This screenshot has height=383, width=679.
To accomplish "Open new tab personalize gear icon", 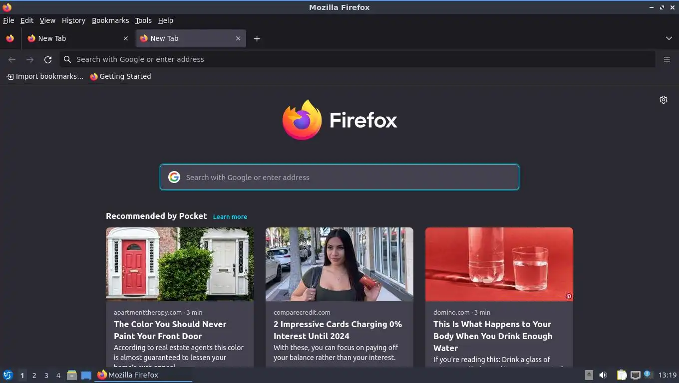I will click(664, 100).
